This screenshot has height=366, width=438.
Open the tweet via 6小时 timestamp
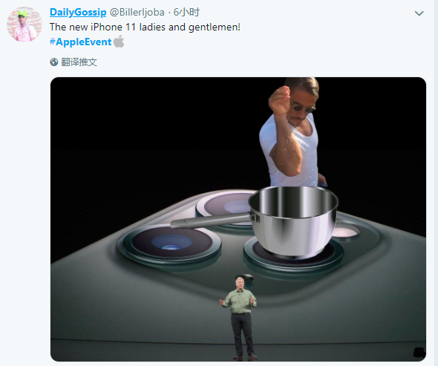point(186,13)
